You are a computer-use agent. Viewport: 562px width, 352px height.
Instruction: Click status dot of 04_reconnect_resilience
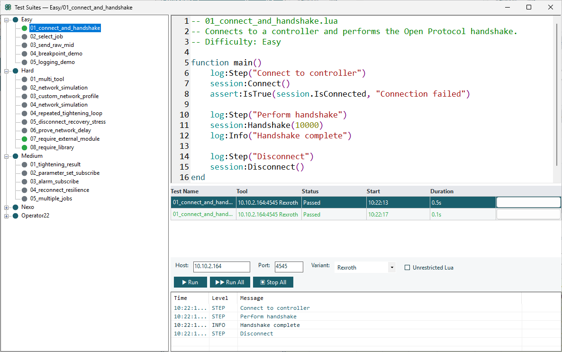coord(24,190)
